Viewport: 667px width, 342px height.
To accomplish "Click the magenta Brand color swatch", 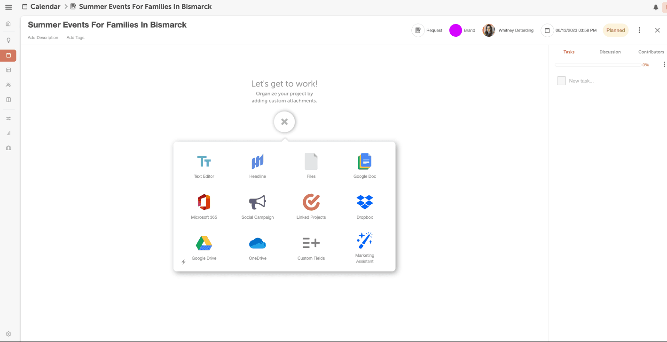I will [455, 31].
